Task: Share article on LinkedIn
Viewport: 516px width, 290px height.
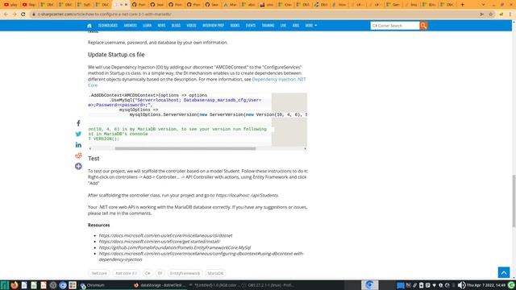Action: (x=78, y=145)
